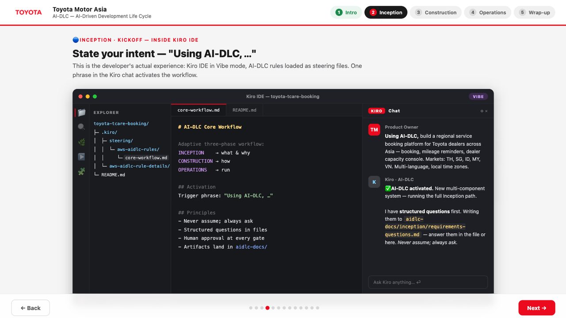Click the Back button
566x318 pixels.
tap(31, 308)
